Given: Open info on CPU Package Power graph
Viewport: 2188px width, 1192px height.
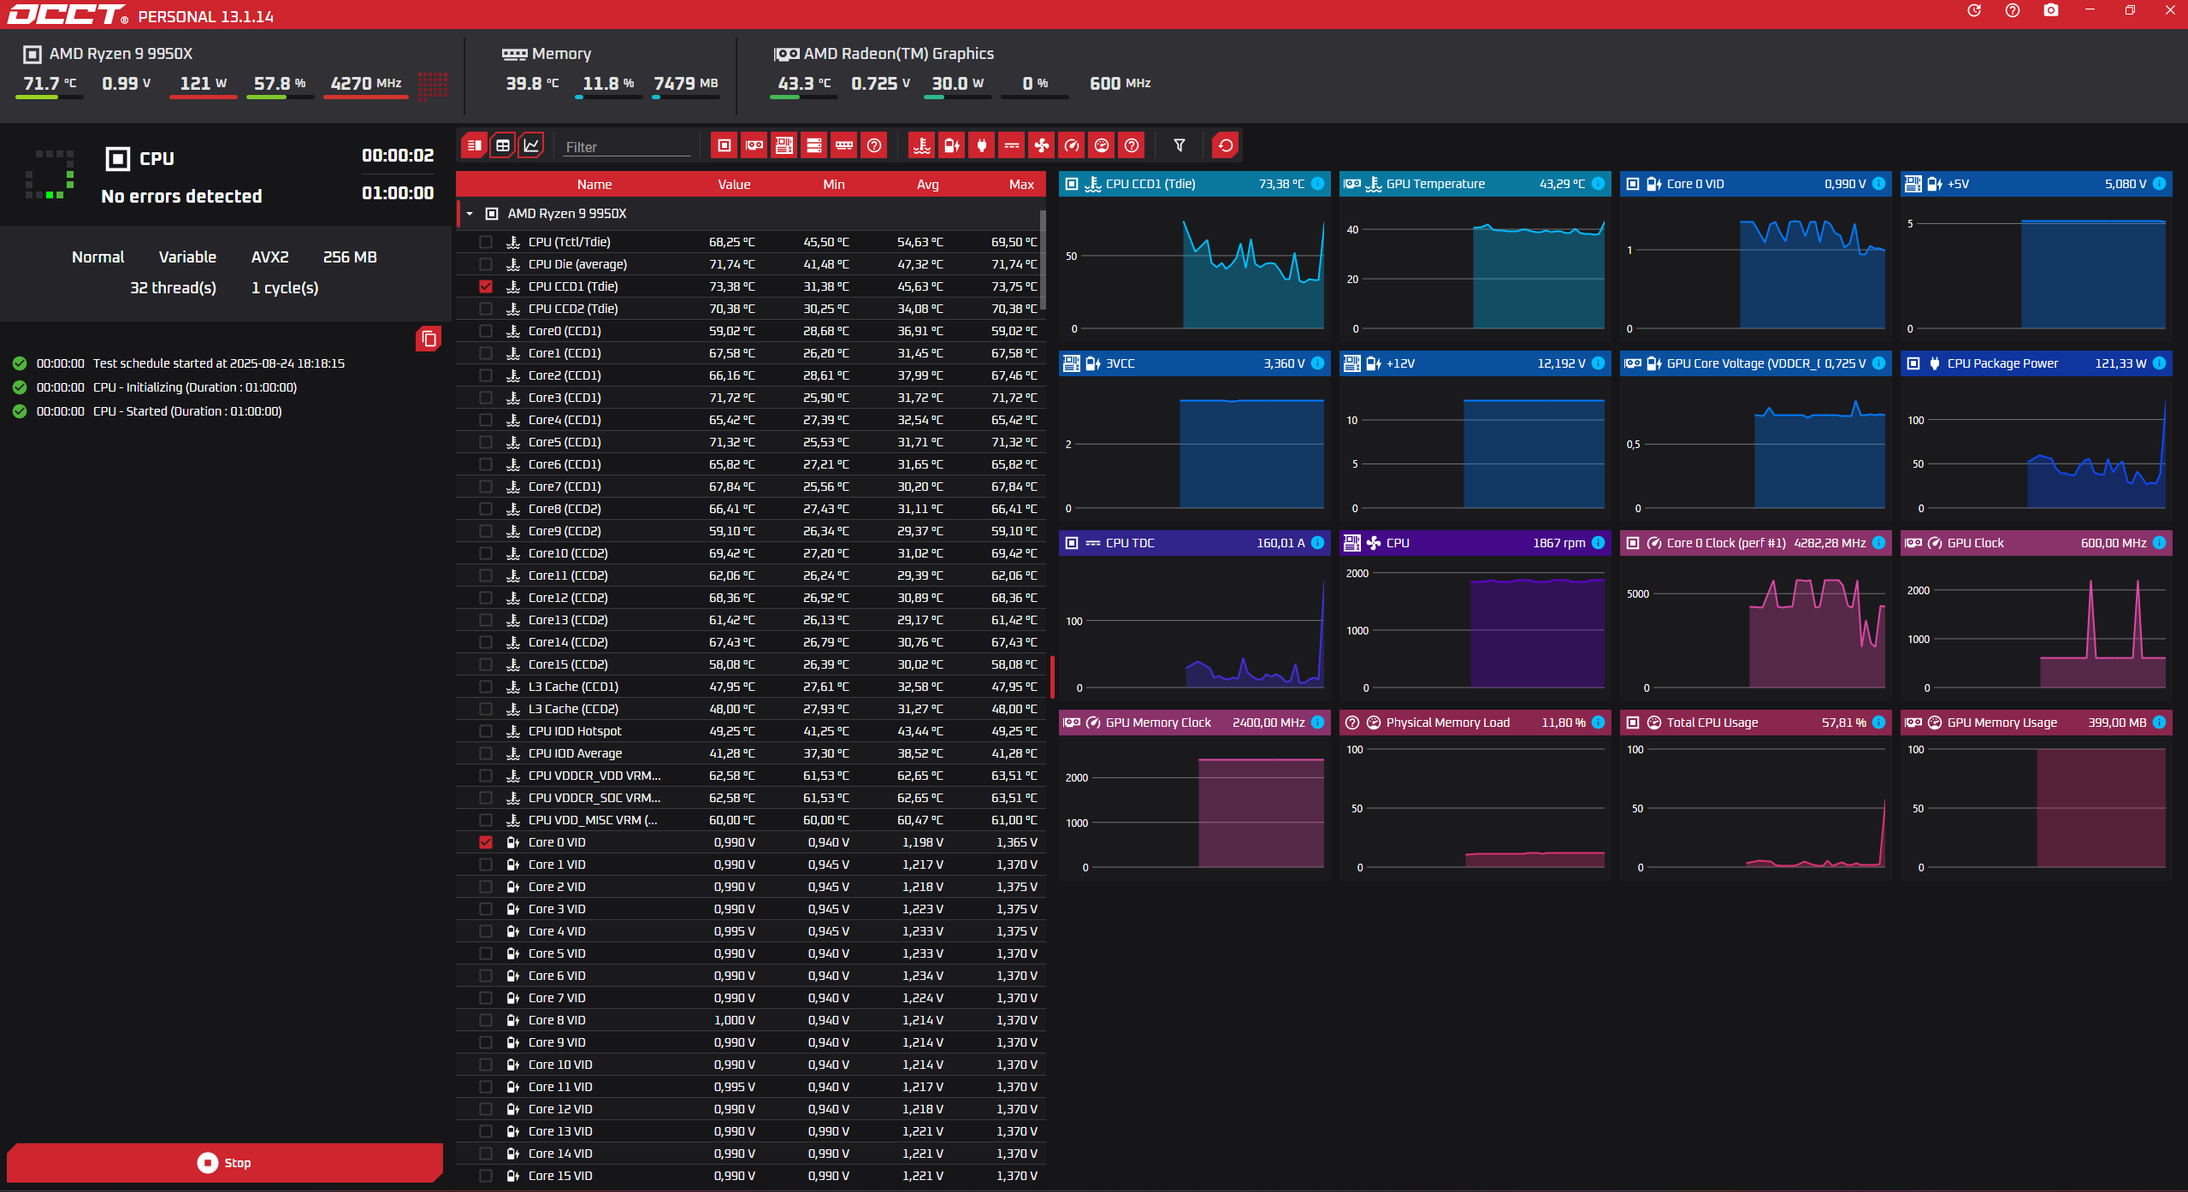Looking at the screenshot, I should click(2159, 363).
